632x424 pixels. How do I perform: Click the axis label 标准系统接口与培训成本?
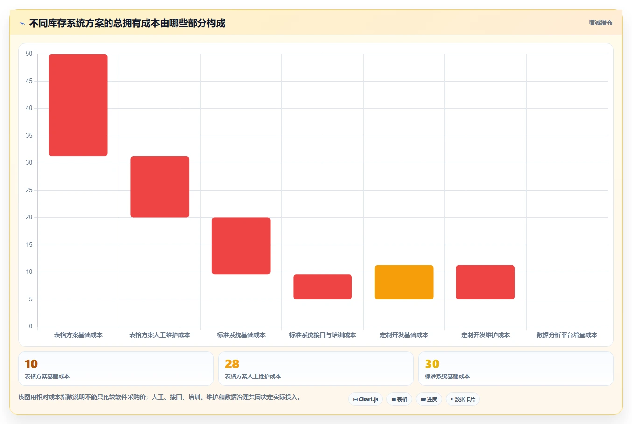tap(323, 335)
